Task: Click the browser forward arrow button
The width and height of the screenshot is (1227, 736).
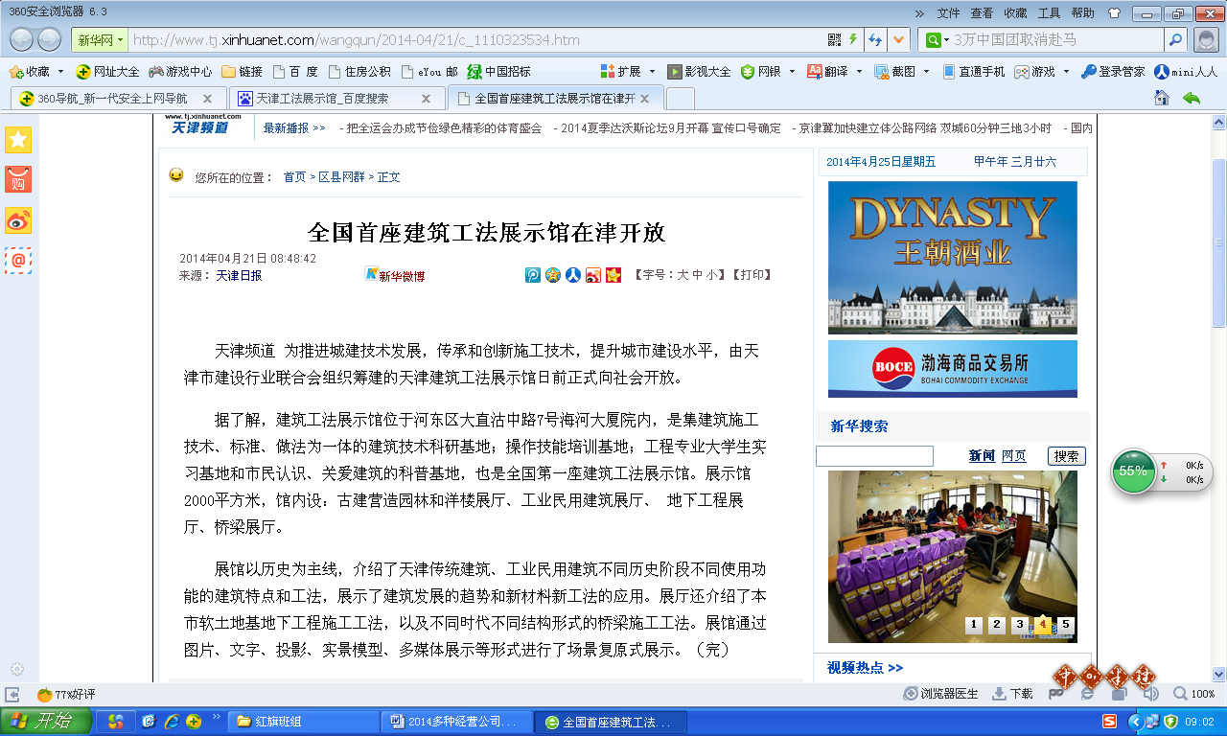Action: (49, 39)
